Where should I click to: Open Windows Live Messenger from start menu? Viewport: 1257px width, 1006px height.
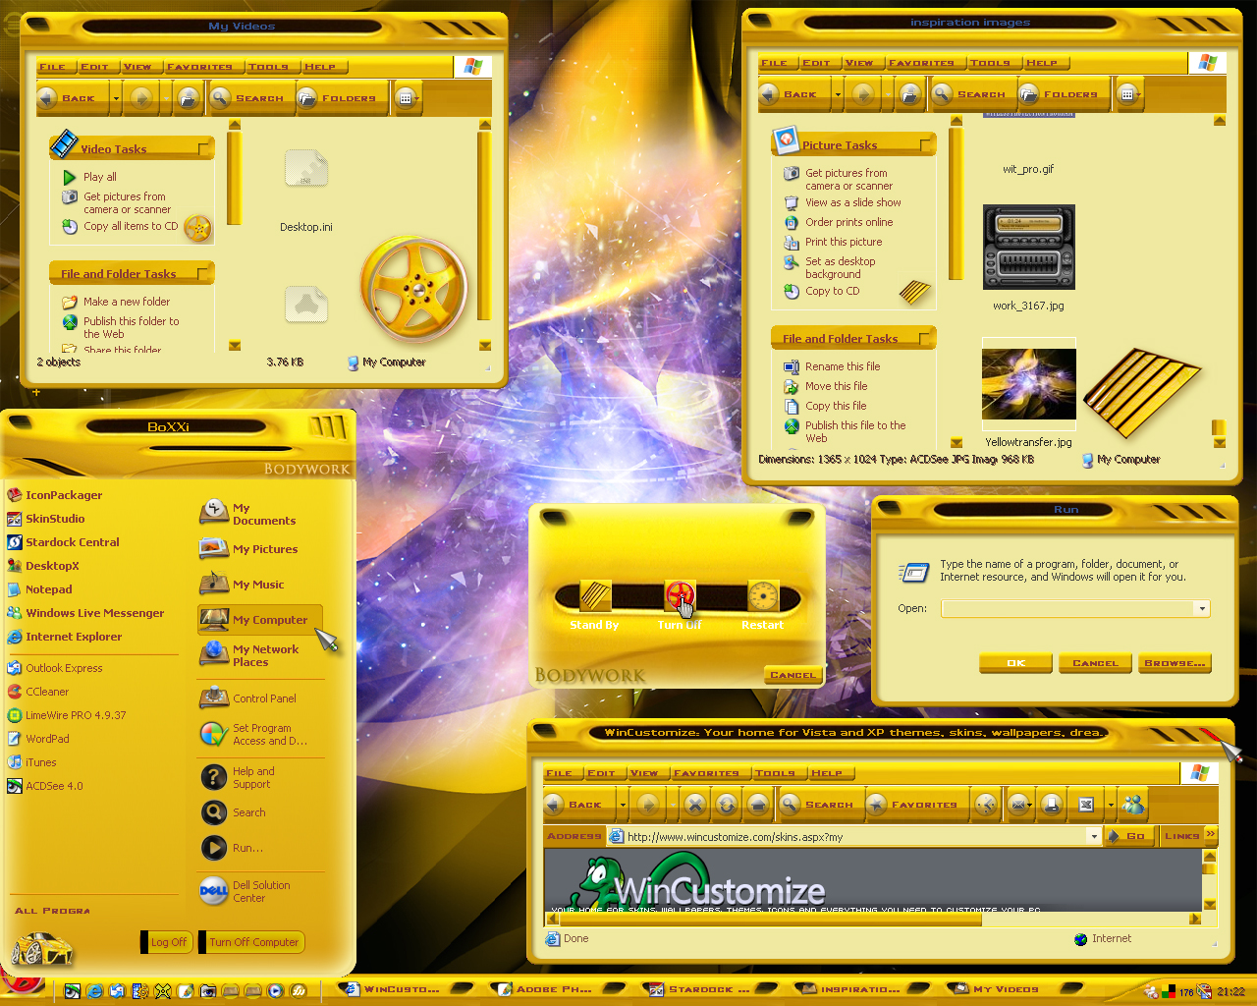(85, 613)
